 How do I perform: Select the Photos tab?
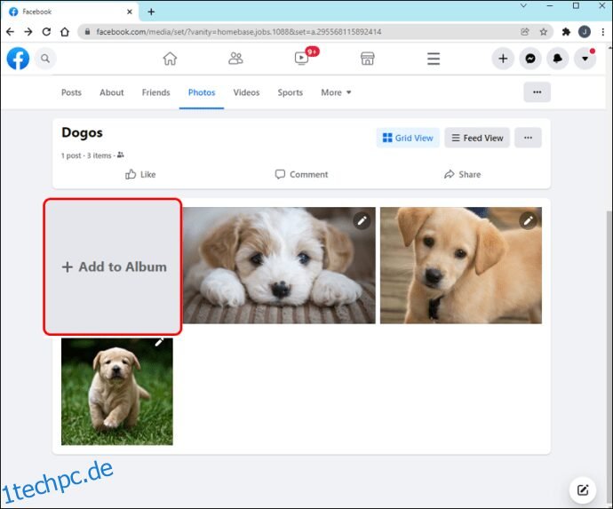[202, 92]
